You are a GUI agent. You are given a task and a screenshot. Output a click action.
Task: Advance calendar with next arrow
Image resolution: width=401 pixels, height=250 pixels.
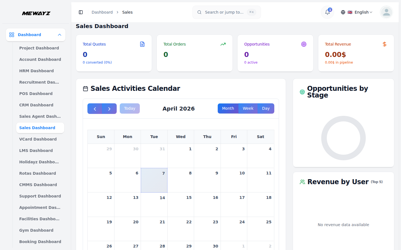(x=109, y=108)
